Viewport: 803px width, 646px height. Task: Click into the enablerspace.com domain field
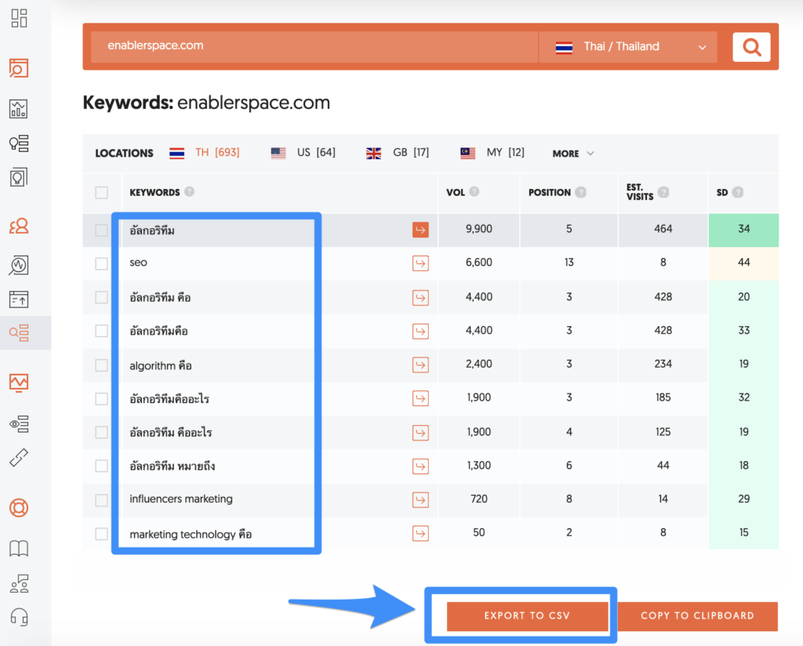pyautogui.click(x=314, y=46)
